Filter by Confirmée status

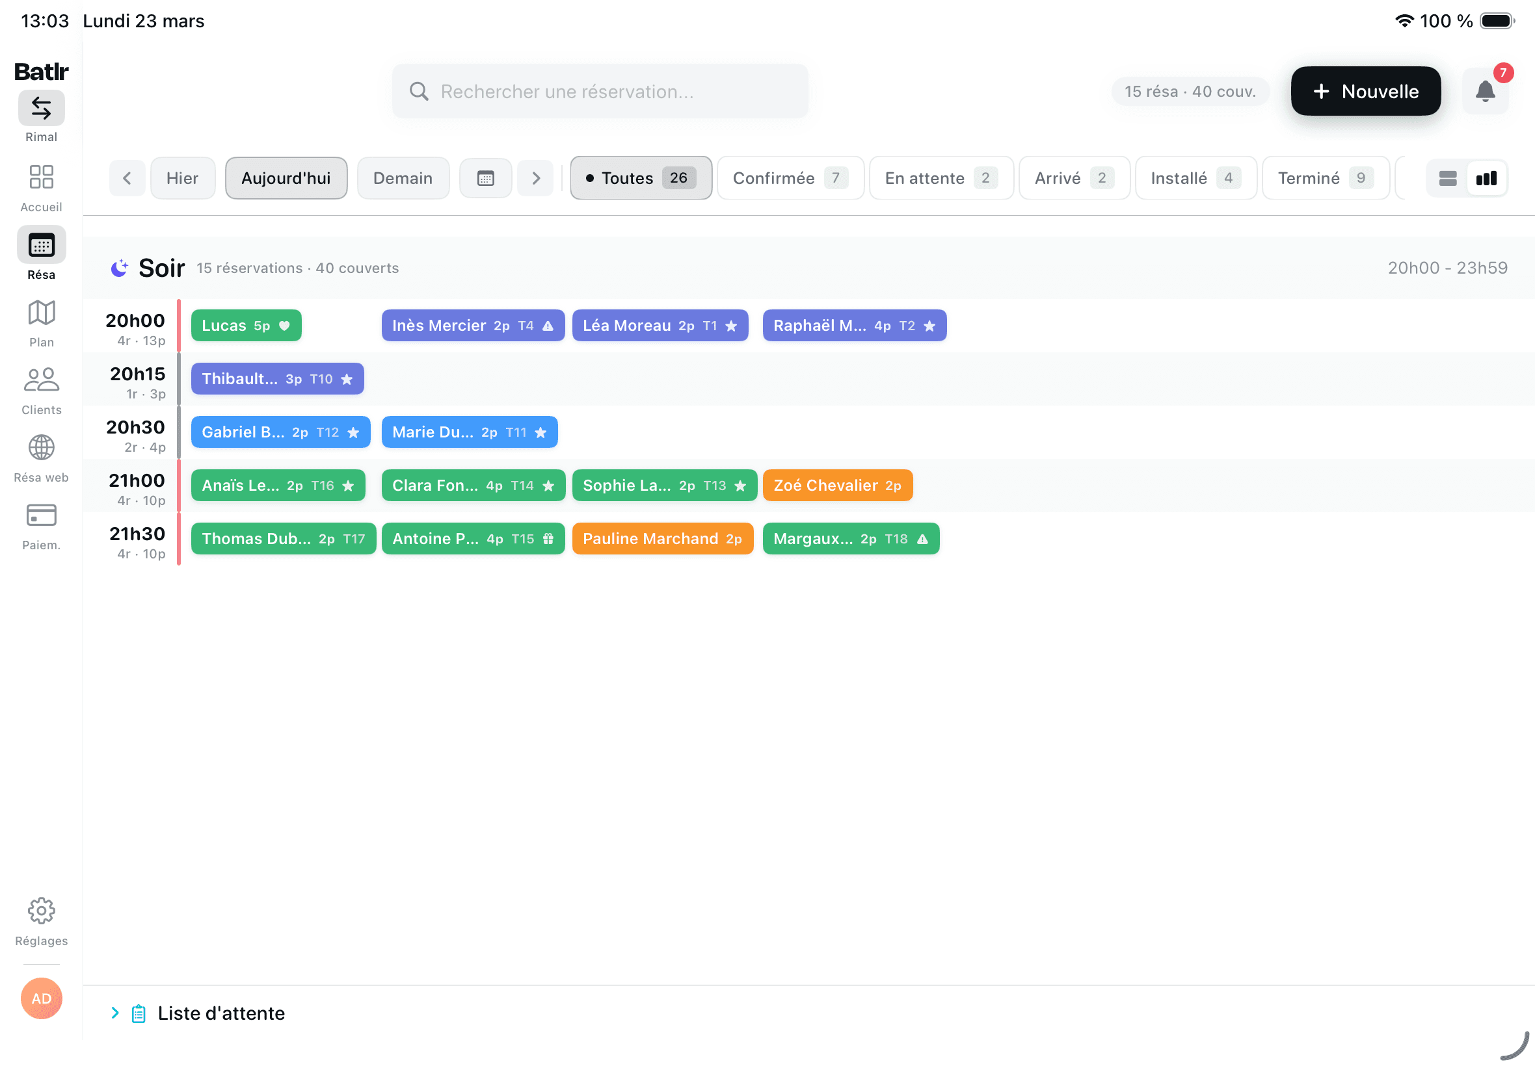789,178
